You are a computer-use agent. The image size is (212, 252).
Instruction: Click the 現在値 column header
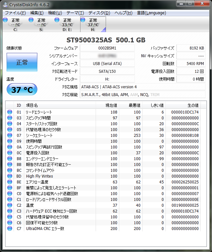tap(107, 105)
